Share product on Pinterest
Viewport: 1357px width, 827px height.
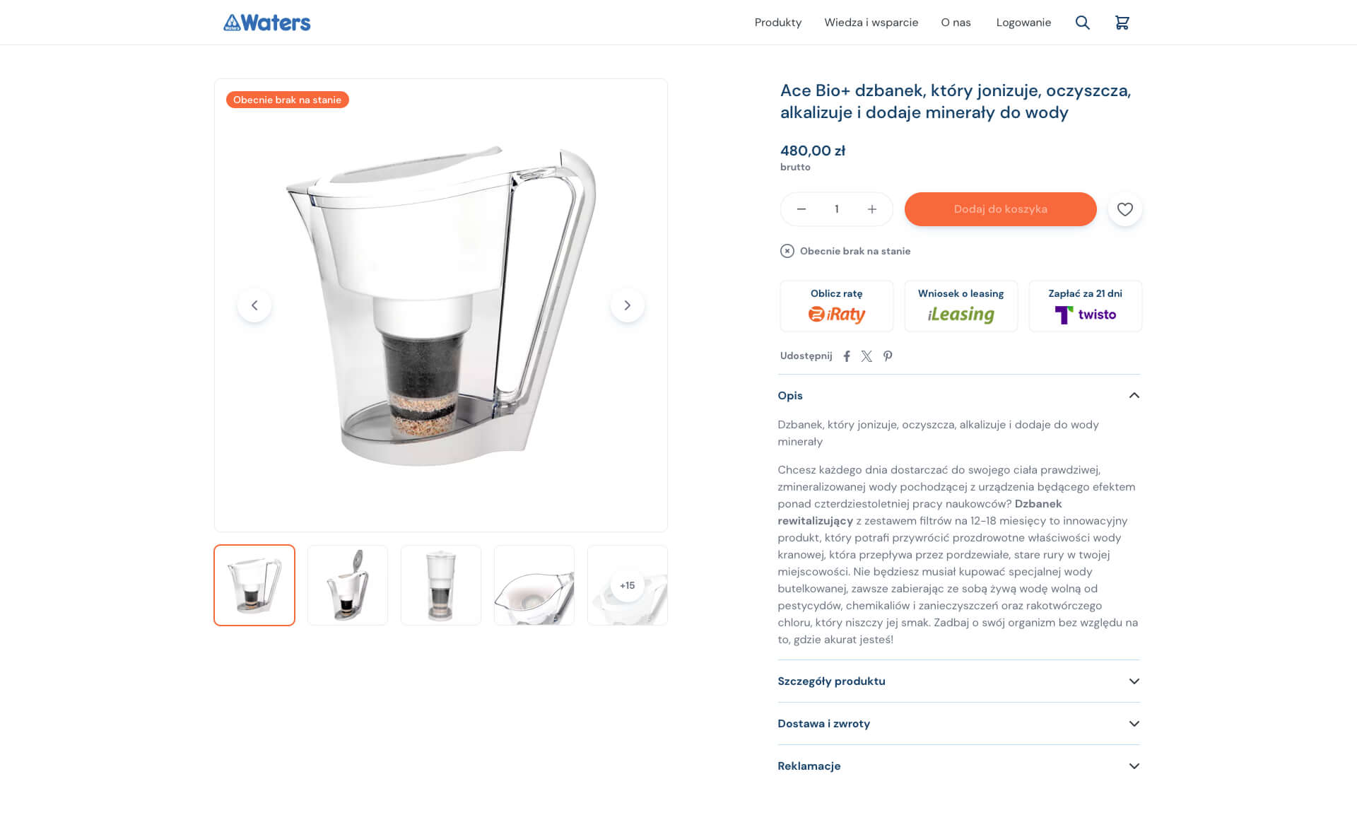pyautogui.click(x=888, y=356)
